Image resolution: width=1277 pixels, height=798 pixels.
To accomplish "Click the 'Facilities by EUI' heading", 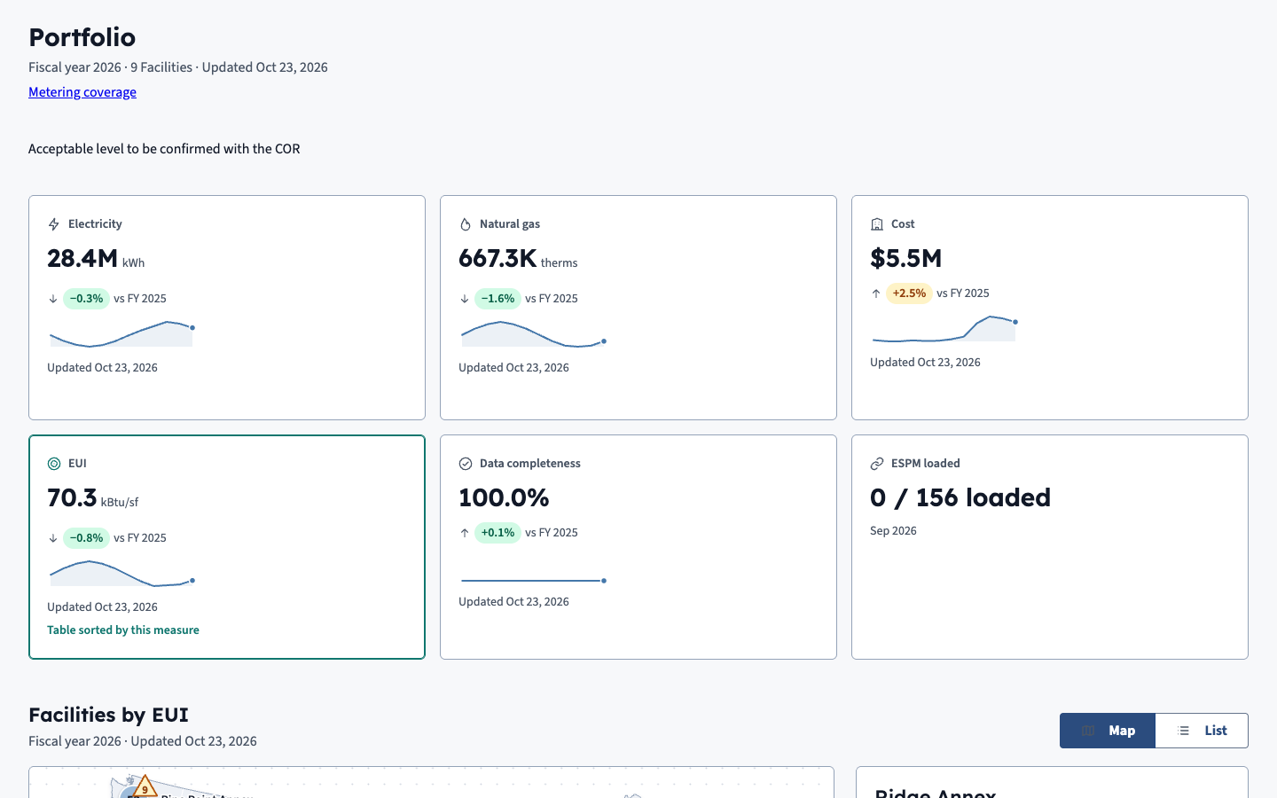I will pyautogui.click(x=108, y=715).
